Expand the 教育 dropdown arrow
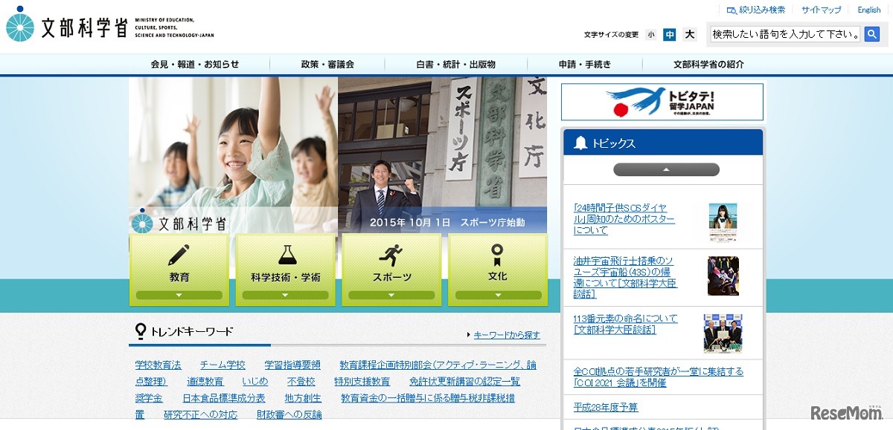Image resolution: width=893 pixels, height=430 pixels. pyautogui.click(x=179, y=295)
